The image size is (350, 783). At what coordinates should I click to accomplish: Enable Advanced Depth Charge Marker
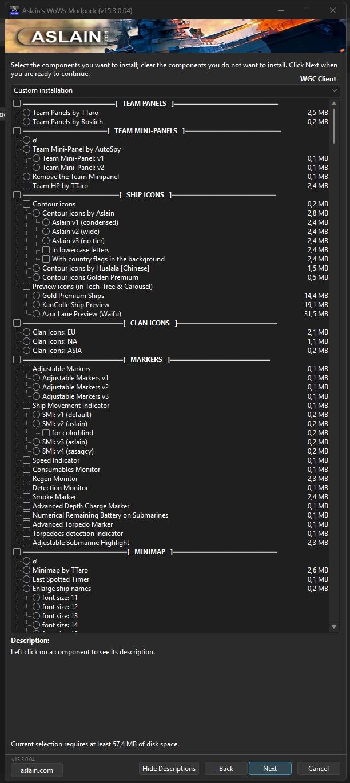(x=26, y=506)
